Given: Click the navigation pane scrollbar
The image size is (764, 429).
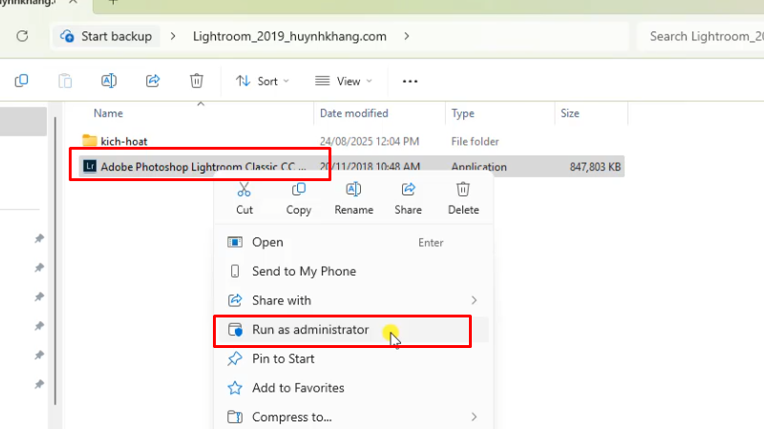Looking at the screenshot, I should tap(55, 260).
